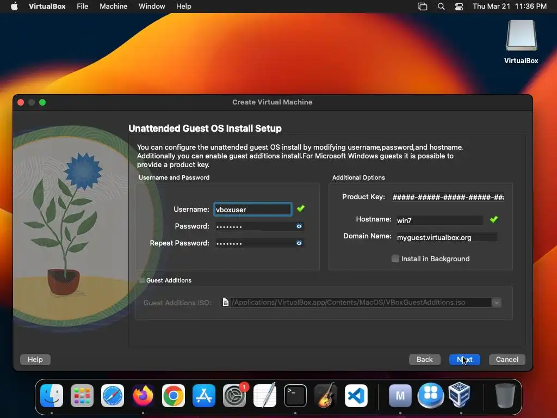Open the VirtualBox disk on the desktop
The height and width of the screenshot is (418, 557).
point(521,42)
